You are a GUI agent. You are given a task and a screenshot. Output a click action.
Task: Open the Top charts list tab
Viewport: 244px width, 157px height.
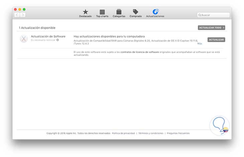pos(102,13)
